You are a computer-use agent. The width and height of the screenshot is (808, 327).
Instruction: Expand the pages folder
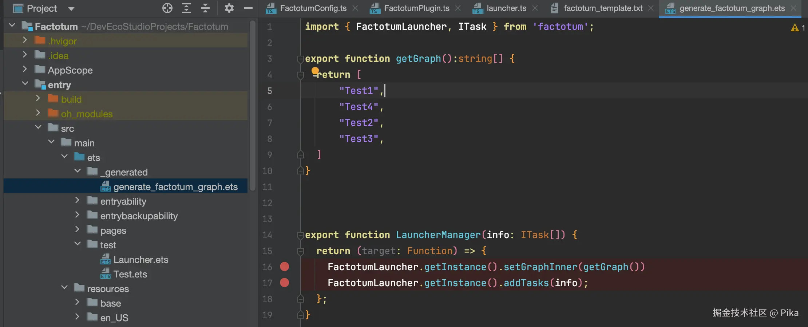(77, 229)
